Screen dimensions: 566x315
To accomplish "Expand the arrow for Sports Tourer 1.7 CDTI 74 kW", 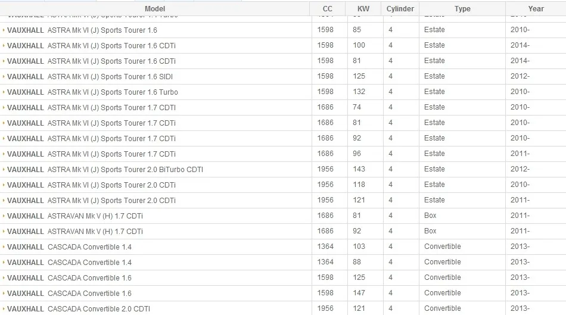I will (x=4, y=108).
